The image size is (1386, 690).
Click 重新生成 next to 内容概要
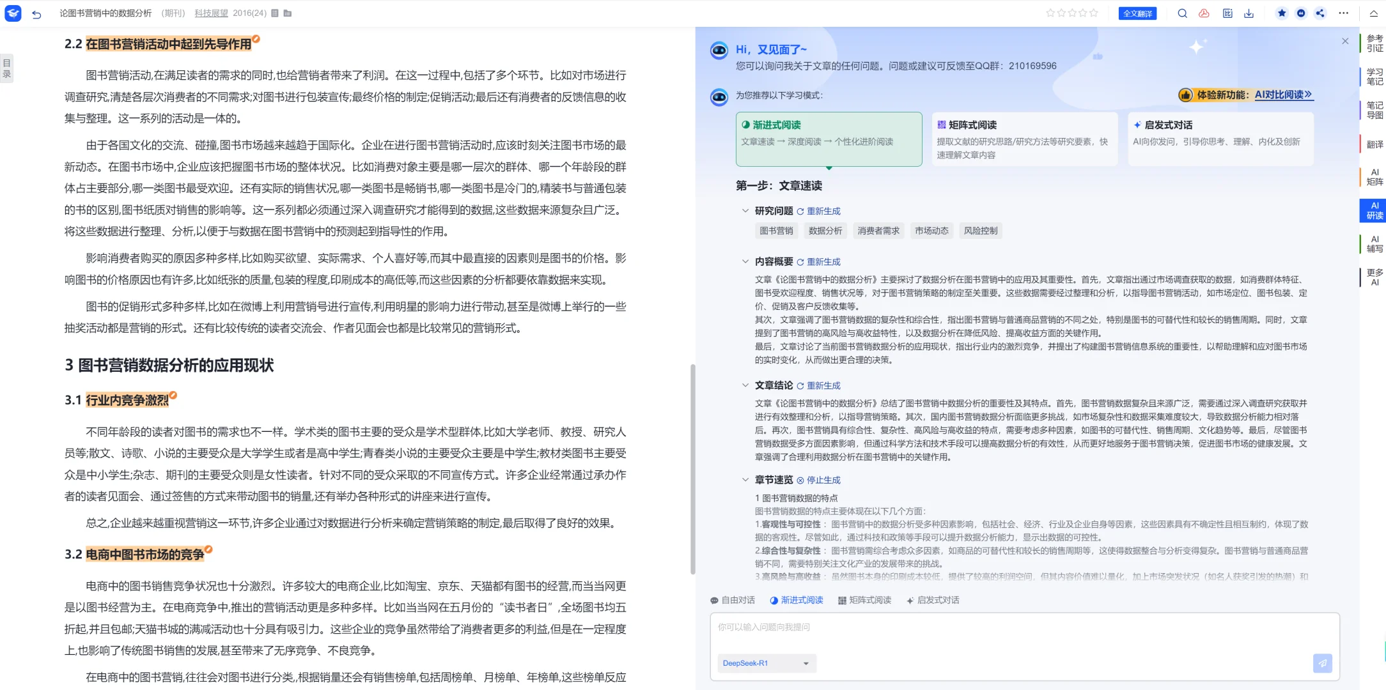pos(825,261)
